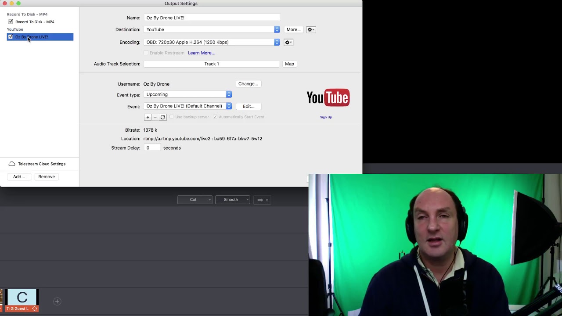The image size is (562, 316).
Task: Add a new shot with the plus circle
Action: [x=57, y=301]
